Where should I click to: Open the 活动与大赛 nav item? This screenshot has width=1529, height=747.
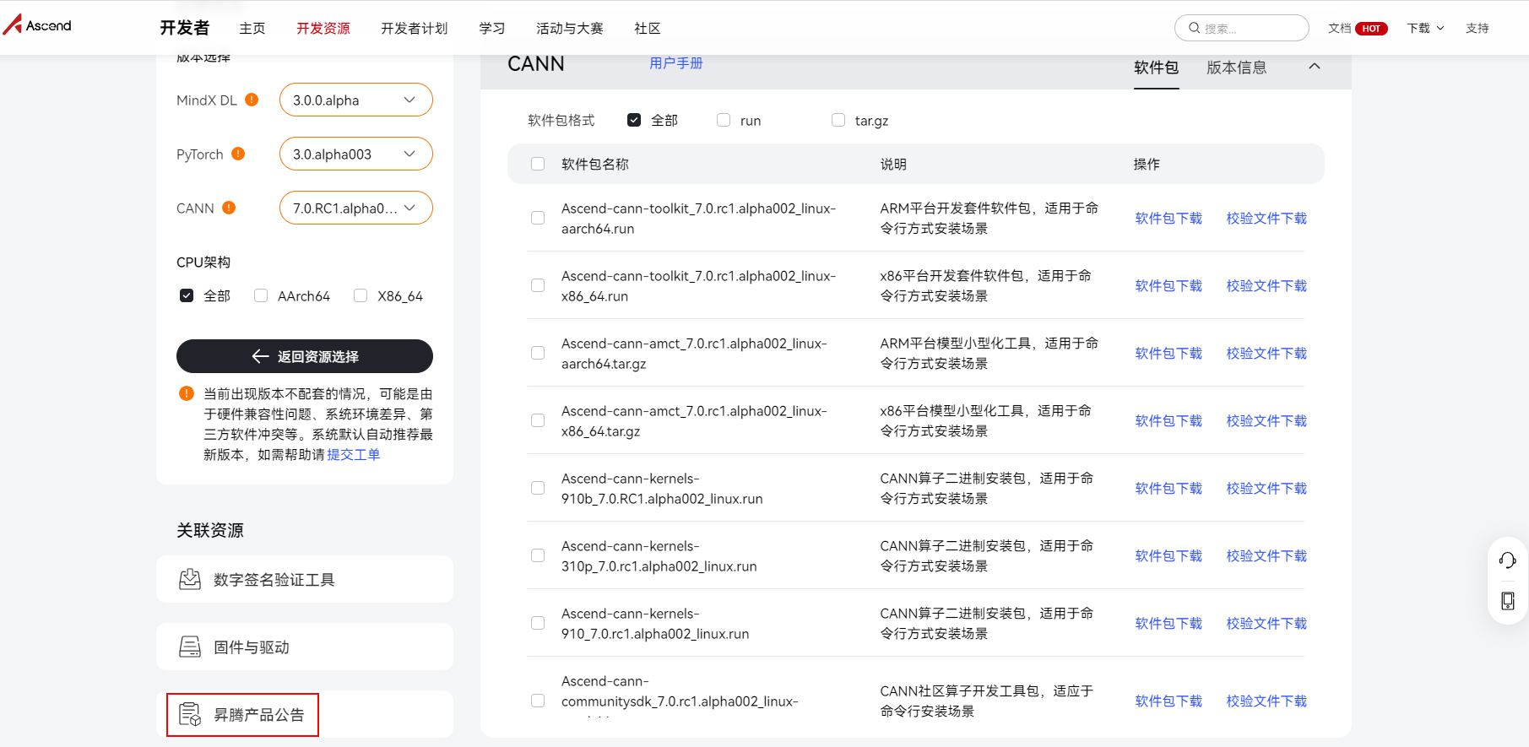click(570, 28)
